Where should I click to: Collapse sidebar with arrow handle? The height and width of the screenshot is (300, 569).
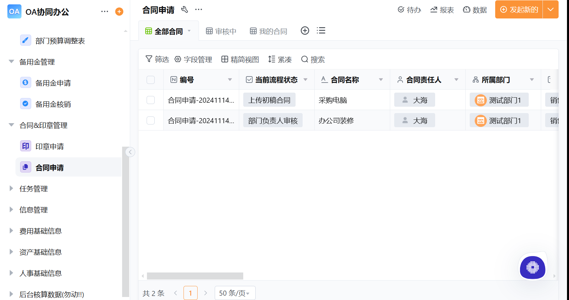coord(130,152)
